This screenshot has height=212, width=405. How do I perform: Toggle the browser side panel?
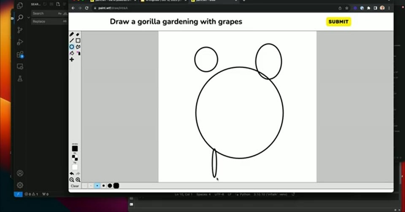[375, 8]
